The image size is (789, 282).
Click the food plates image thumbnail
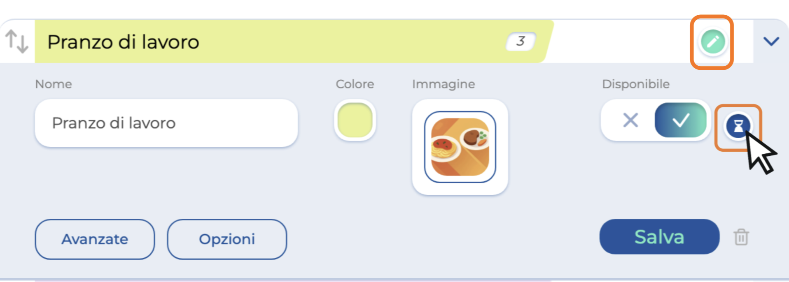coord(460,147)
